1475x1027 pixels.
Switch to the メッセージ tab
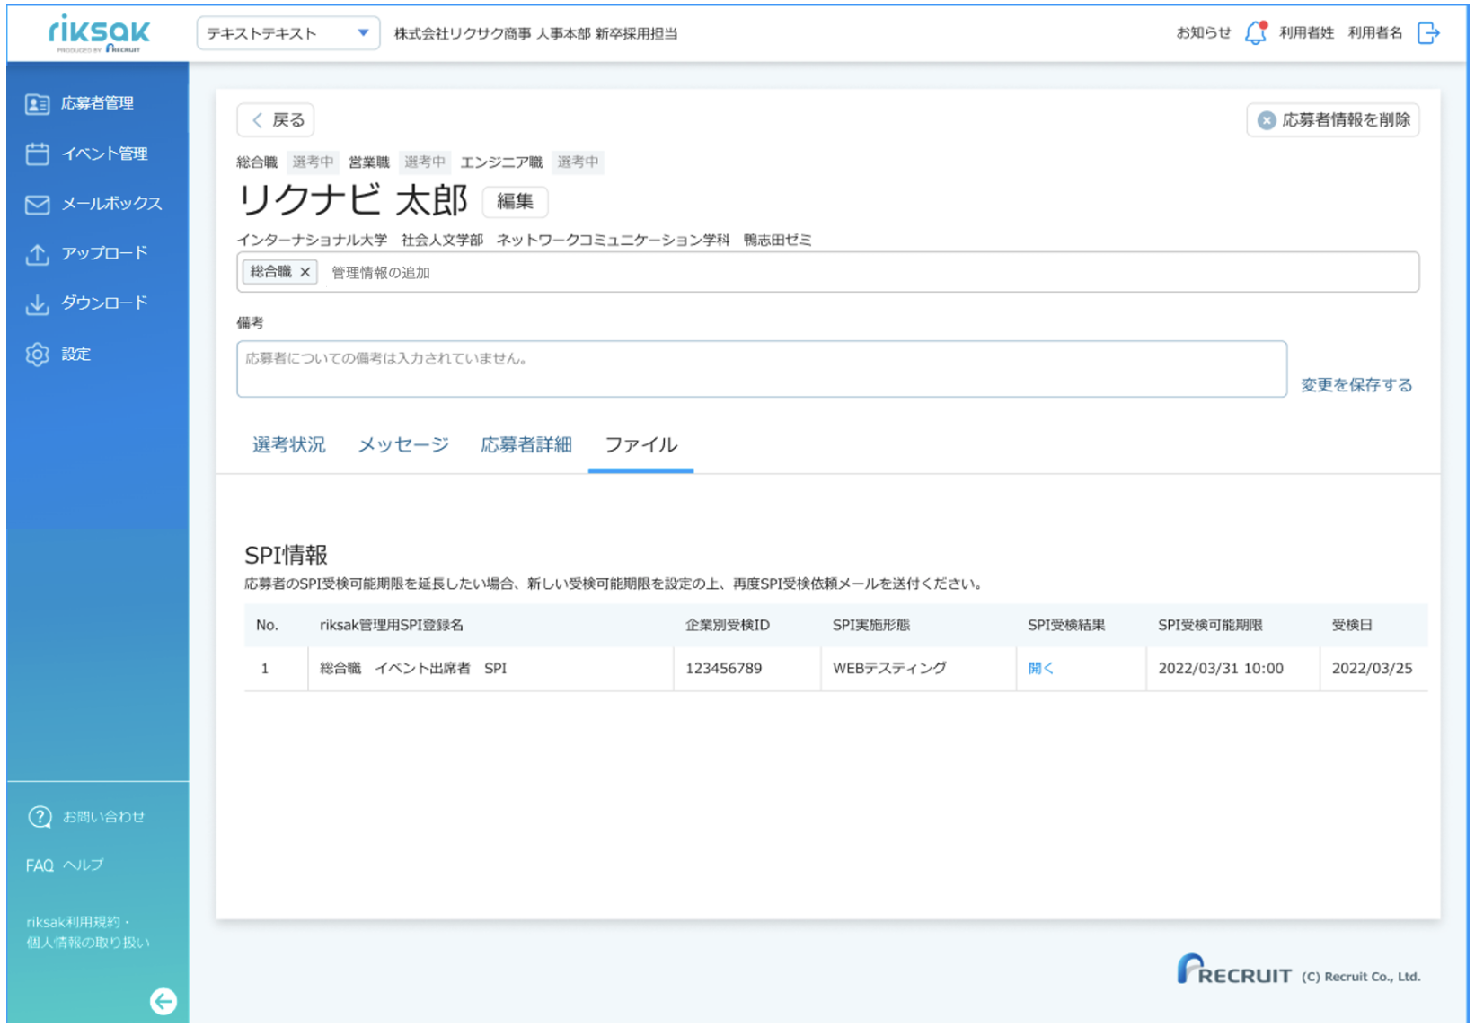click(403, 445)
